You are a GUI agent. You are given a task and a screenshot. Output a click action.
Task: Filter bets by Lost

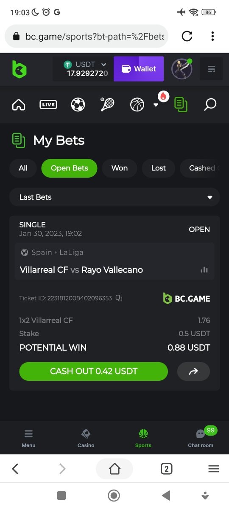[x=159, y=168]
